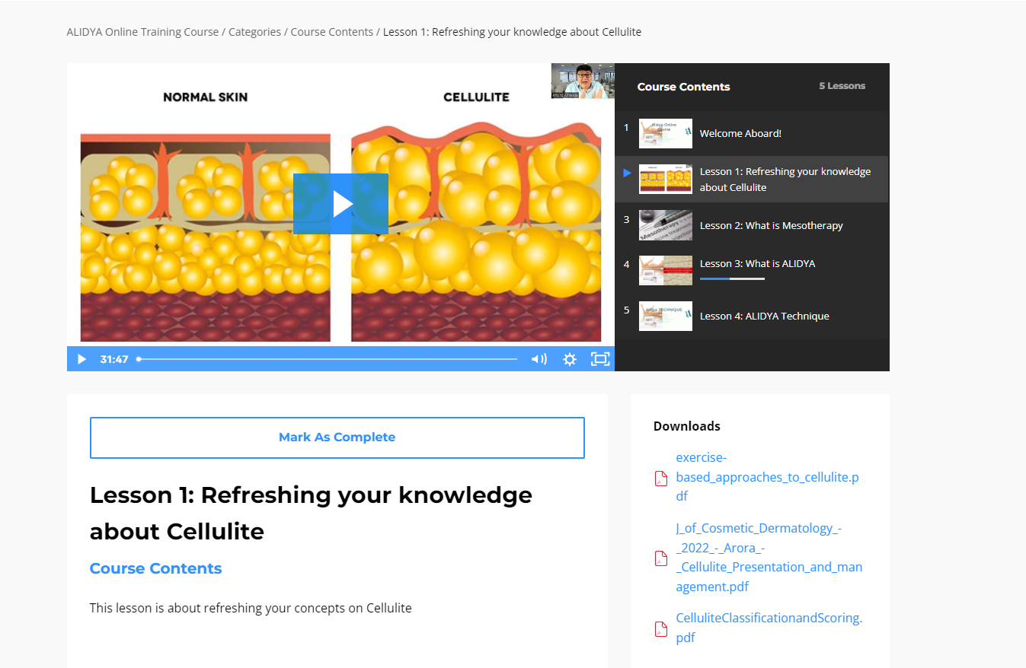Go to Categories breadcrumb link
This screenshot has height=668, width=1026.
tap(254, 32)
